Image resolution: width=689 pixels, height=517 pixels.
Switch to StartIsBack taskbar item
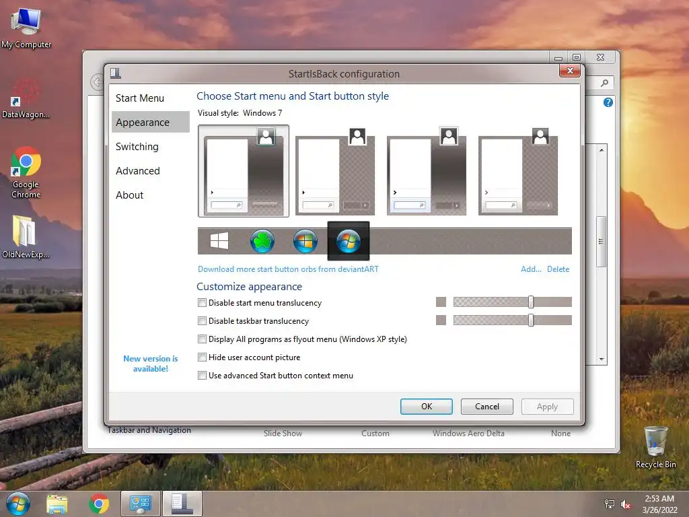click(182, 504)
